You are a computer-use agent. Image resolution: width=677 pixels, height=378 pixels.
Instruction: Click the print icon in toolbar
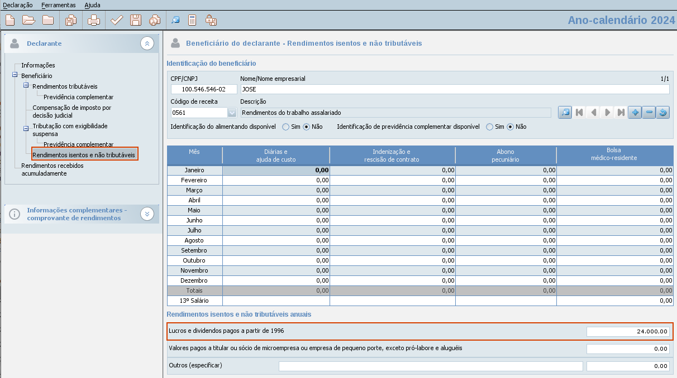(x=94, y=21)
